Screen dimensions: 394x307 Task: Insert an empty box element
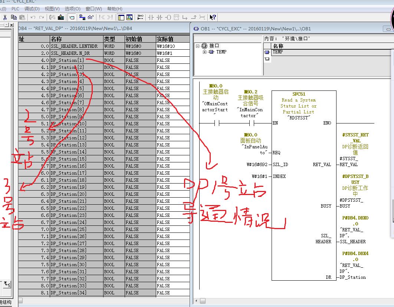[177, 17]
